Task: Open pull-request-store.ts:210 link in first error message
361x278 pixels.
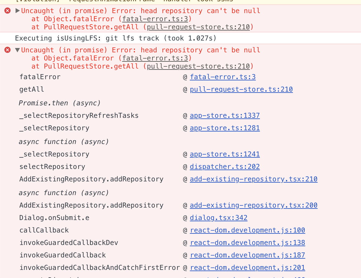Action: [198, 27]
